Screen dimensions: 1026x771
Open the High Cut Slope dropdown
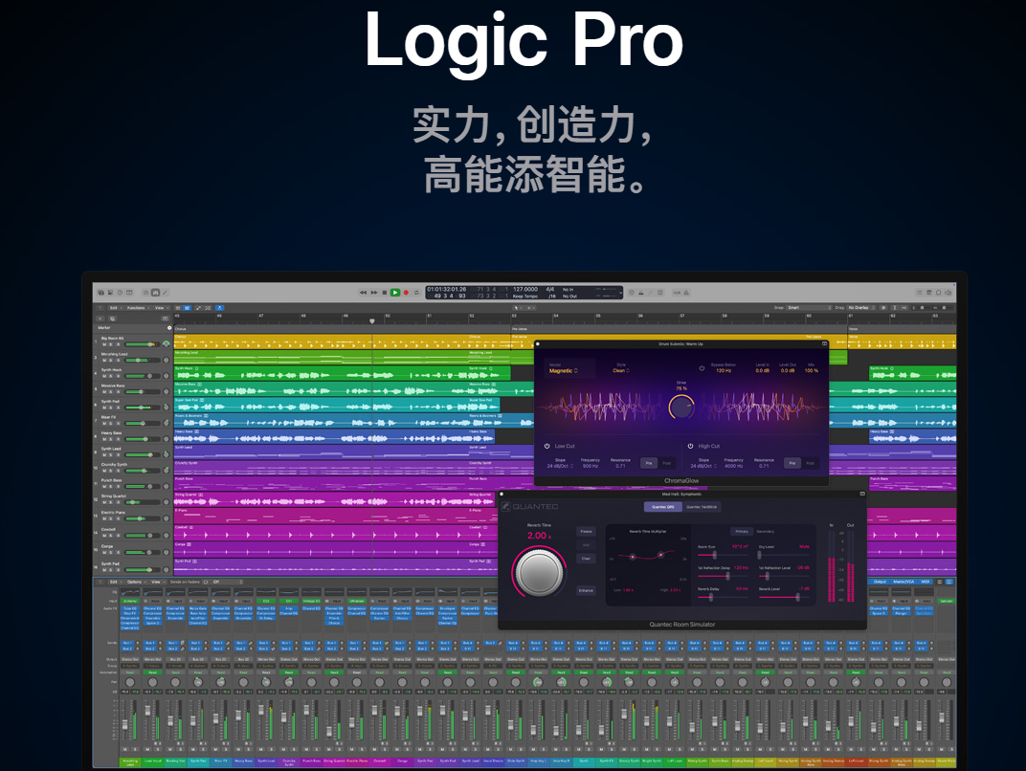[x=704, y=466]
